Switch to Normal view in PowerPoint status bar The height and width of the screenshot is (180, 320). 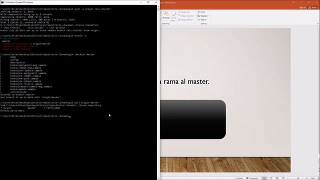pyautogui.click(x=264, y=178)
